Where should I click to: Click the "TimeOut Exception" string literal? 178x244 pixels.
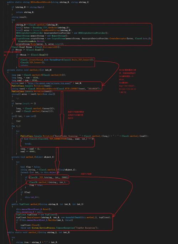(86, 228)
